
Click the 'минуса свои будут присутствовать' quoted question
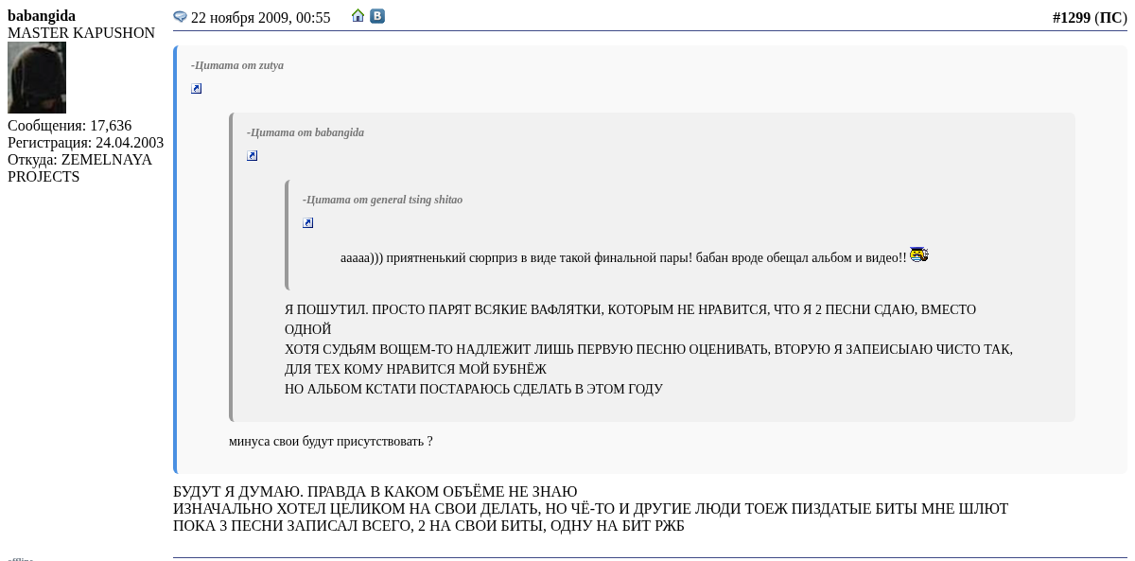click(x=330, y=441)
